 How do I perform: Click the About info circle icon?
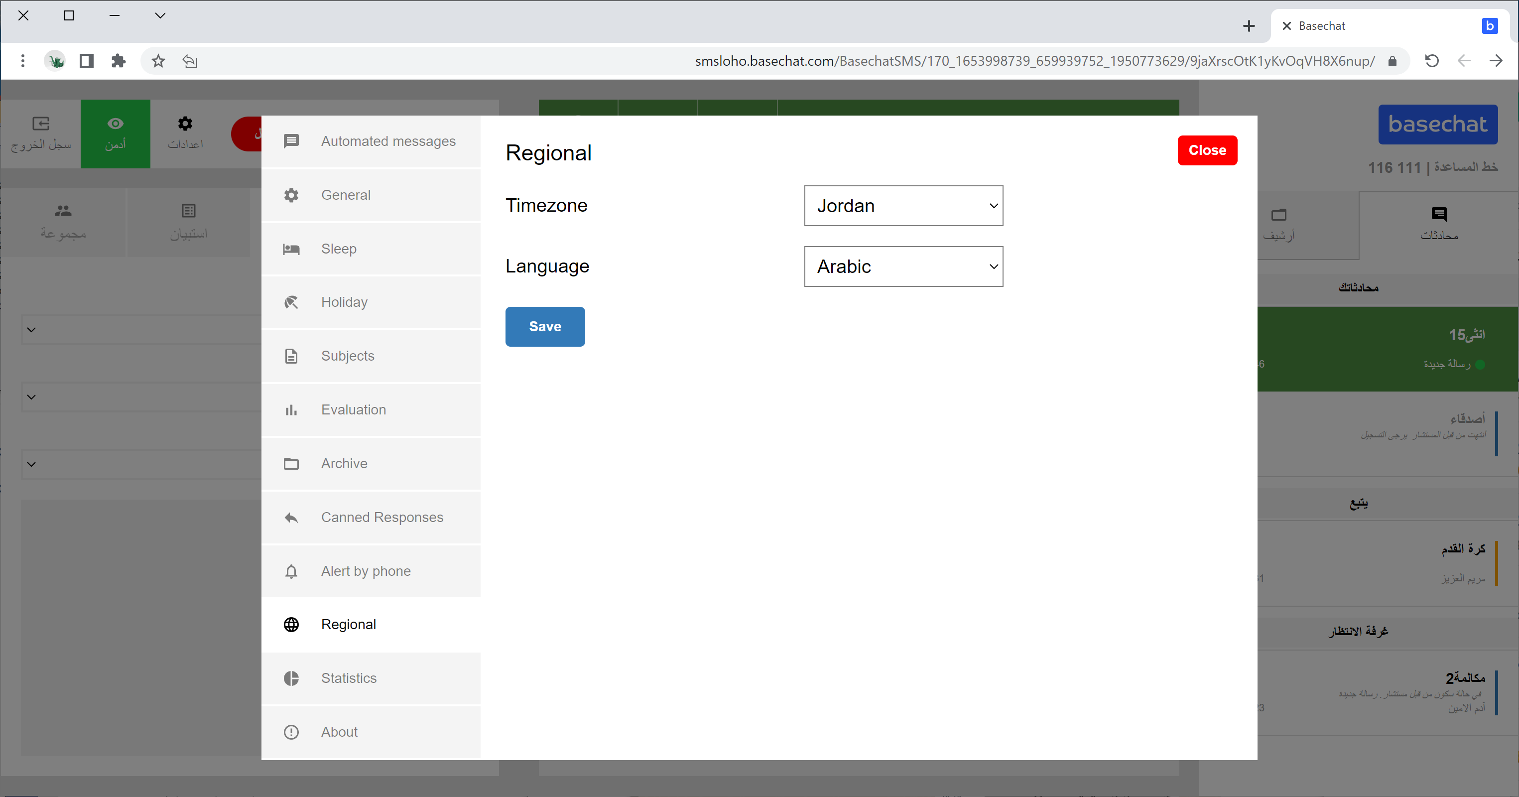[x=291, y=732]
